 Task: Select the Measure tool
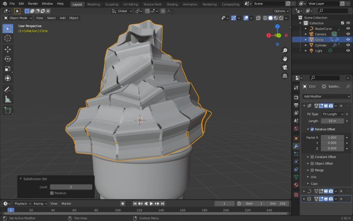click(8, 99)
